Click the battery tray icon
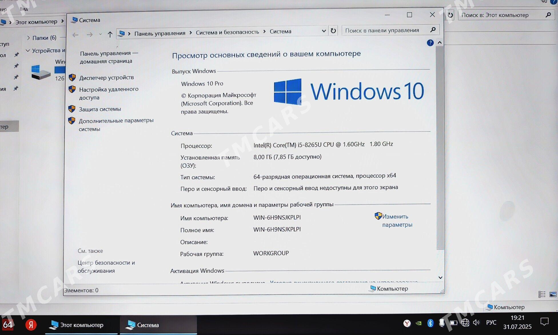Viewport: 558px width, 335px height. [453, 323]
